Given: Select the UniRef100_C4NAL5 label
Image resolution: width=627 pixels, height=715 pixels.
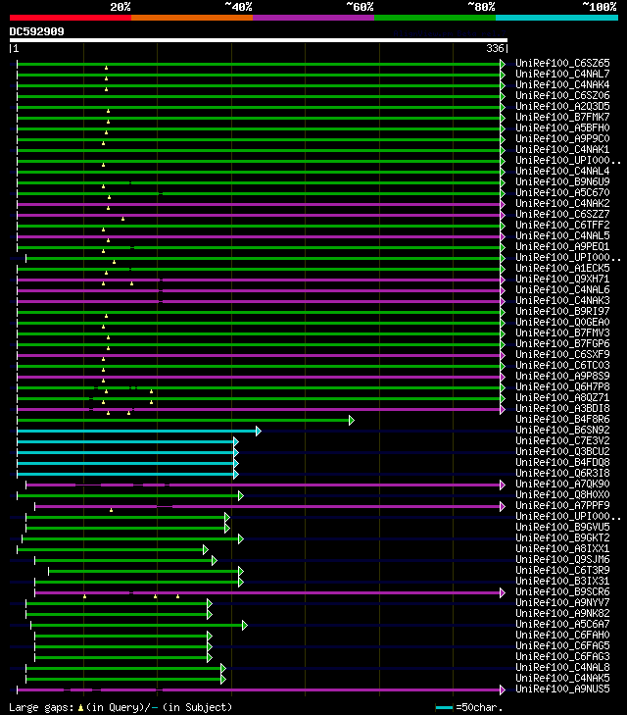Looking at the screenshot, I should pyautogui.click(x=562, y=235).
